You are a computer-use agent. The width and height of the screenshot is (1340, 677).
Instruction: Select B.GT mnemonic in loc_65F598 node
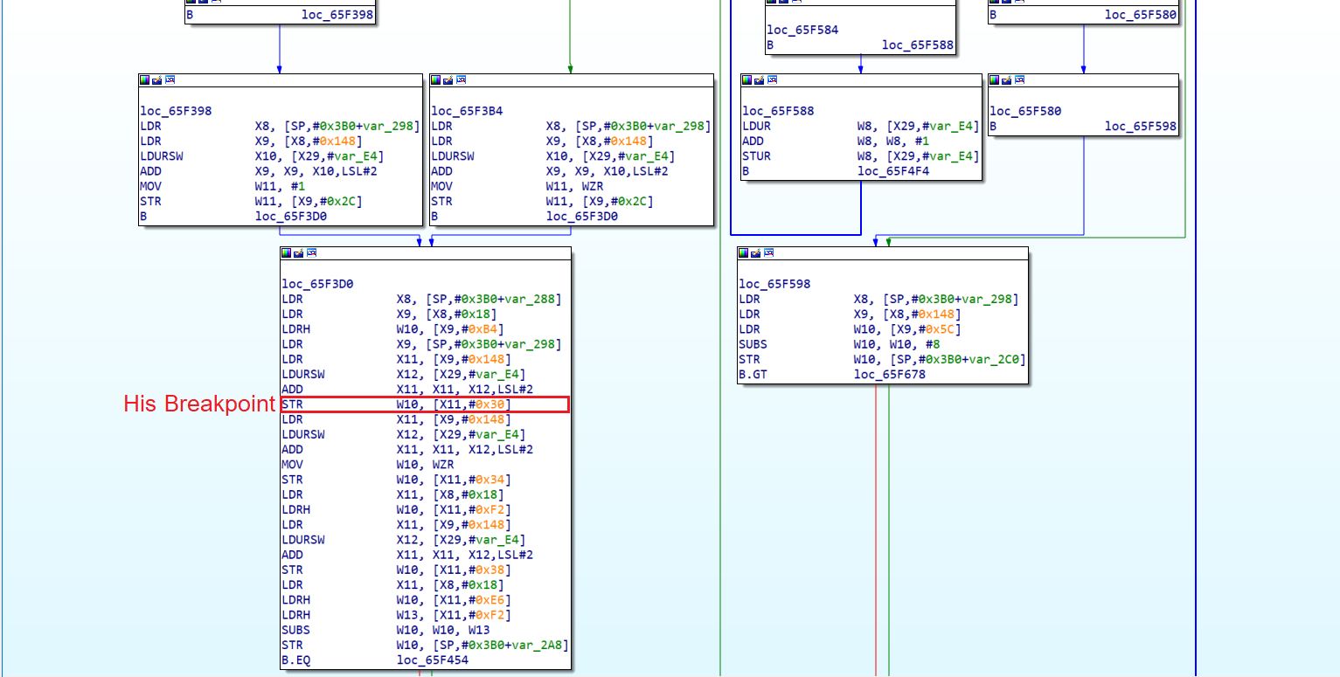coord(753,374)
